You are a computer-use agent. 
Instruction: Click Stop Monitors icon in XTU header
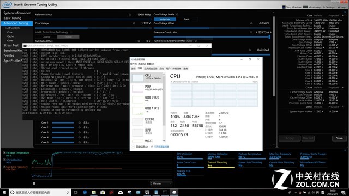point(284,7)
